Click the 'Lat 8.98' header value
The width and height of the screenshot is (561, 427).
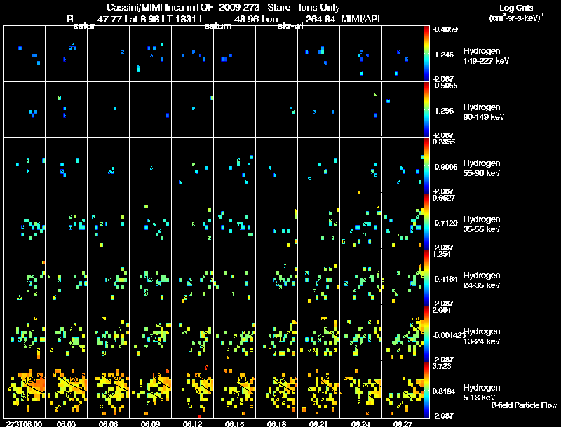(142, 20)
